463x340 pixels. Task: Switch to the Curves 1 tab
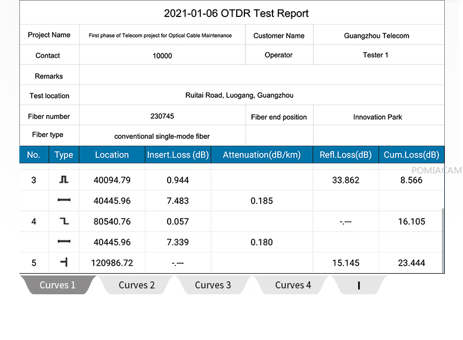[57, 285]
